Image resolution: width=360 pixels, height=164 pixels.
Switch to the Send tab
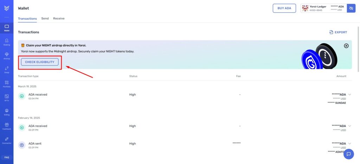pos(45,18)
